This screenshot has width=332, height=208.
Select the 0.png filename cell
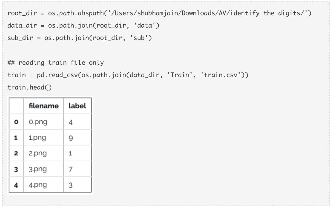coord(38,122)
